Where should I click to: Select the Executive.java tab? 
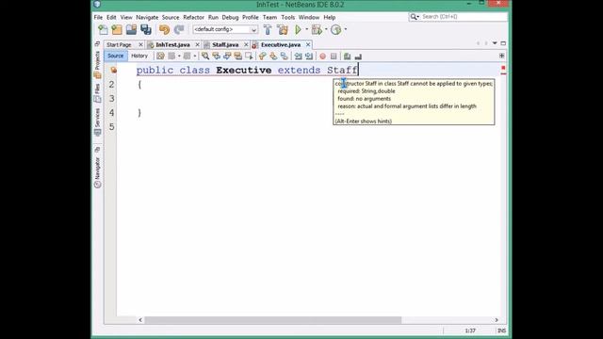point(281,45)
